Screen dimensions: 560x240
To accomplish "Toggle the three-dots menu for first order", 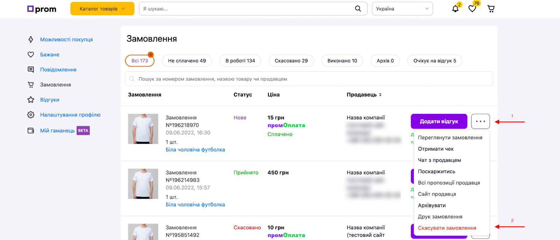I will (480, 122).
